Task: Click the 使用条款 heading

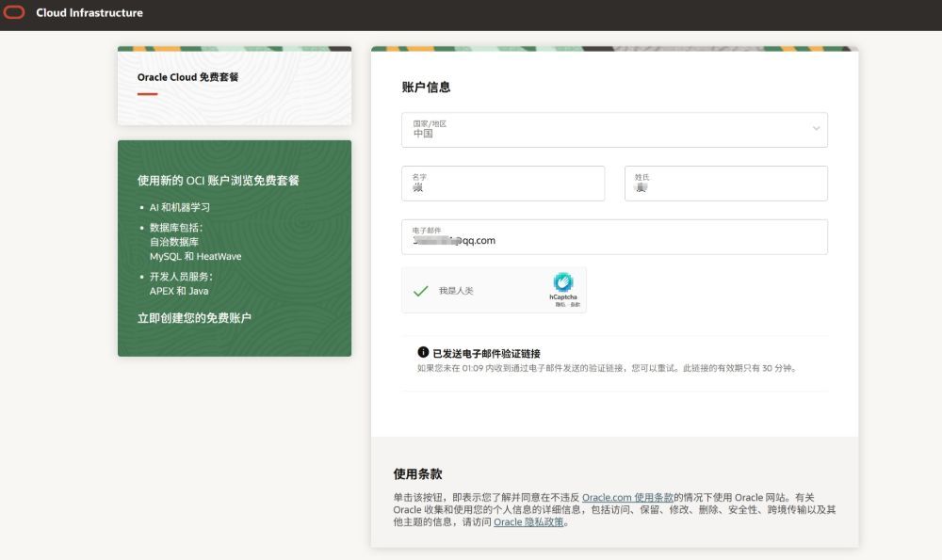Action: [417, 474]
